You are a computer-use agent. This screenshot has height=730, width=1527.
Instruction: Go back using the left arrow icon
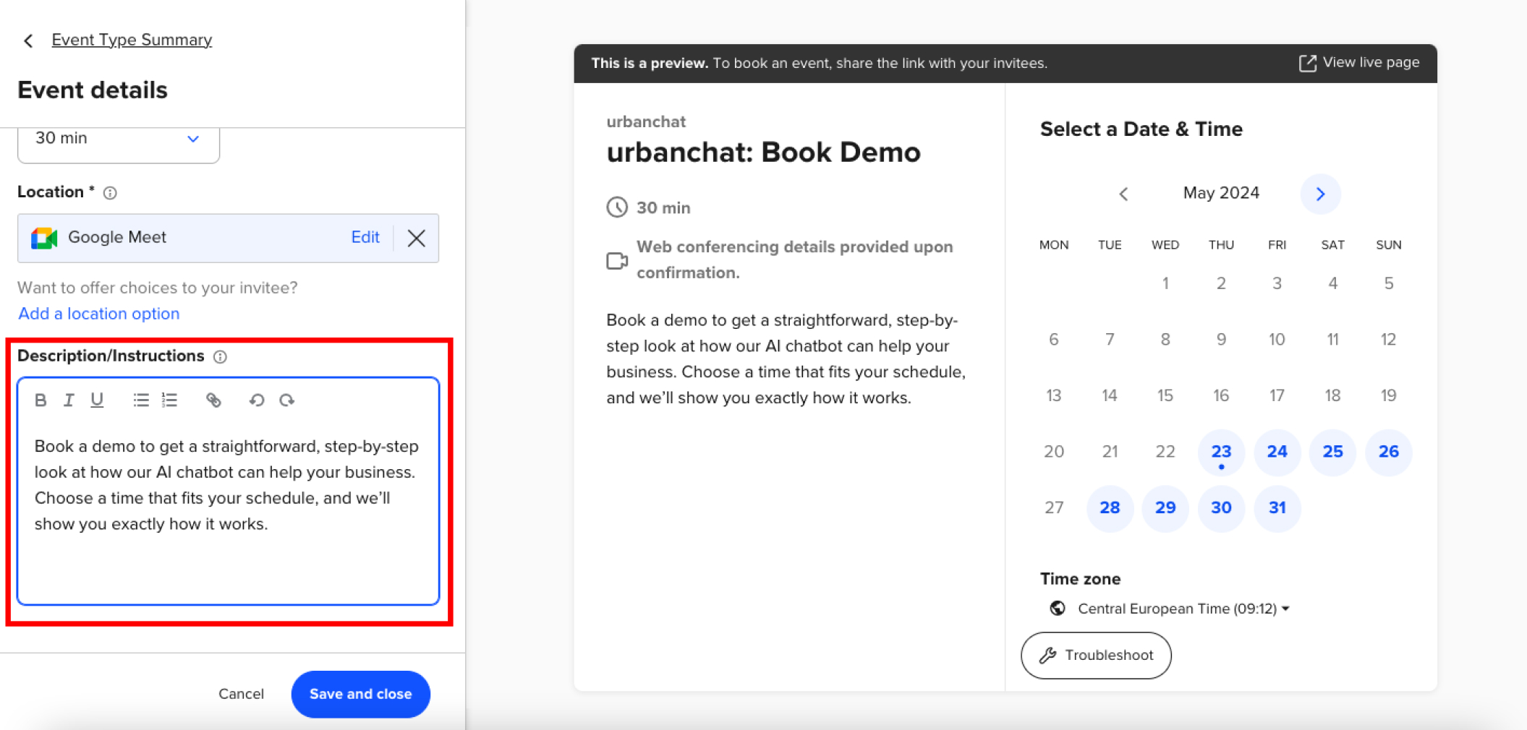tap(28, 40)
